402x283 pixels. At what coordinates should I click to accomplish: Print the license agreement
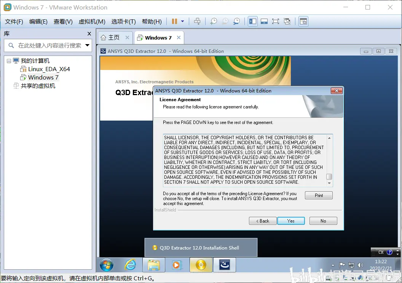[319, 196]
